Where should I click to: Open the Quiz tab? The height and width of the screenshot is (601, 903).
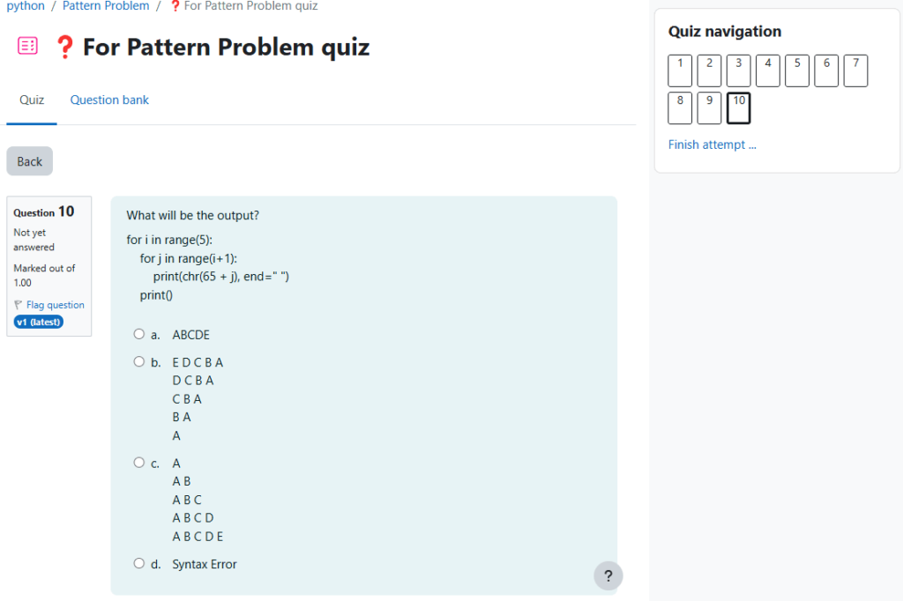[32, 100]
